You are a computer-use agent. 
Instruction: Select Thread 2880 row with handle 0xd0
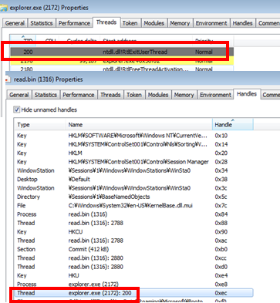(x=133, y=267)
